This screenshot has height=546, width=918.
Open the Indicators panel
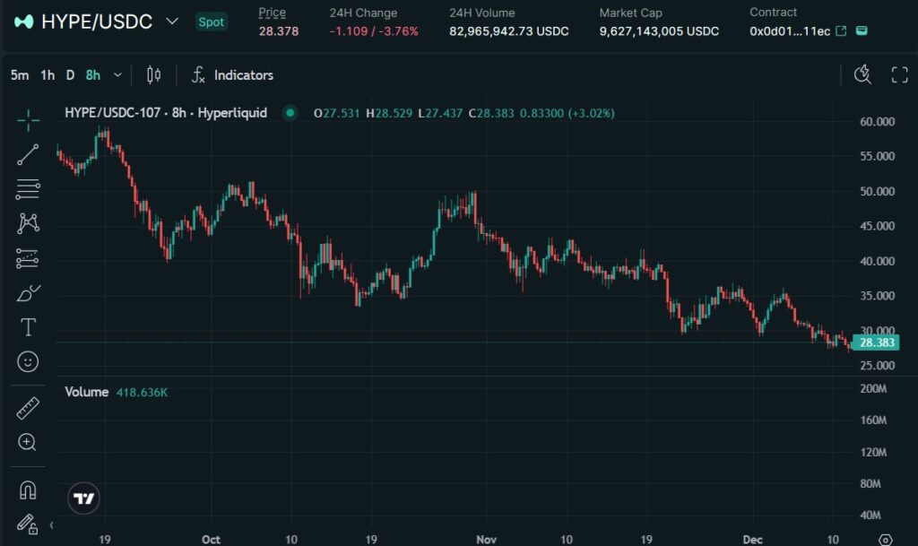pyautogui.click(x=232, y=75)
